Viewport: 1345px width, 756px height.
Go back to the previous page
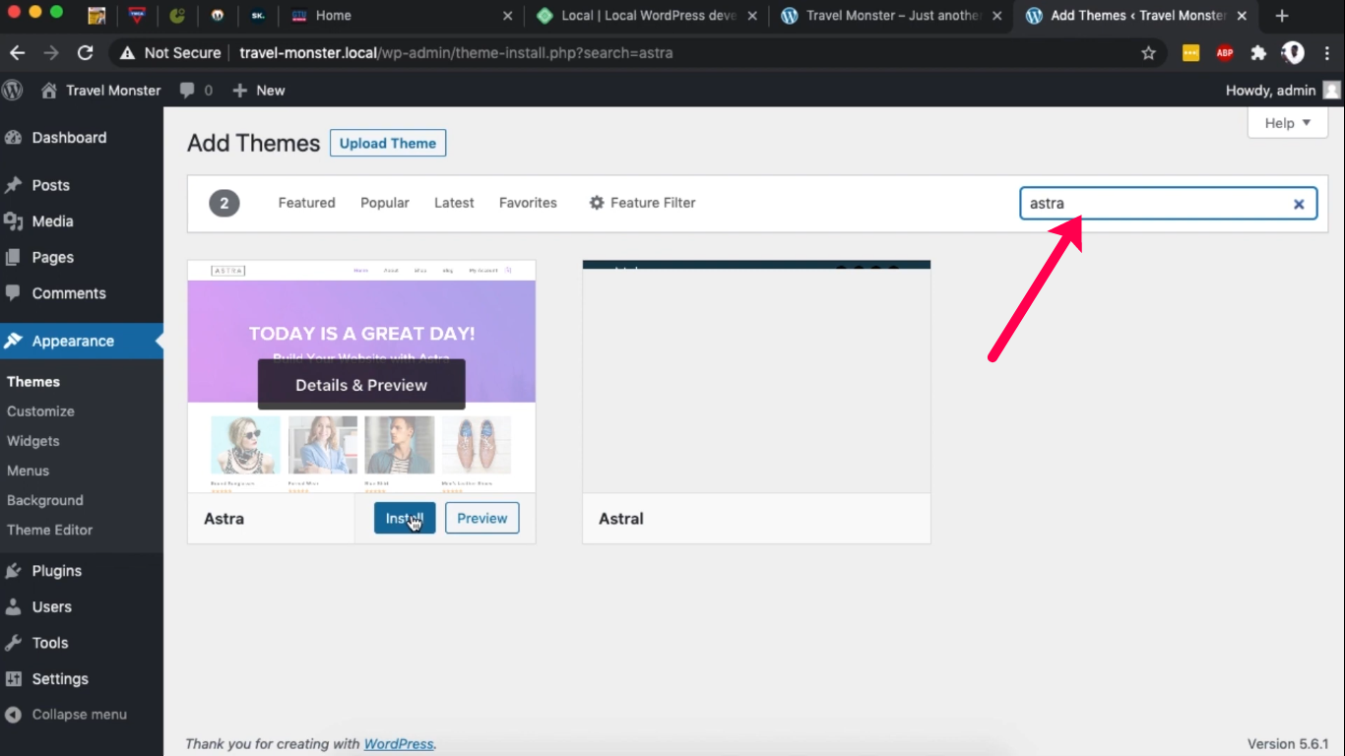click(18, 53)
